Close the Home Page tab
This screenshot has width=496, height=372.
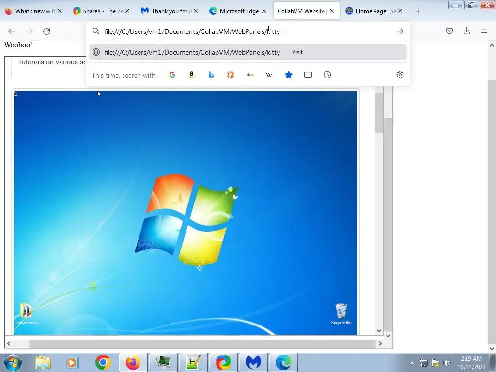pyautogui.click(x=400, y=11)
